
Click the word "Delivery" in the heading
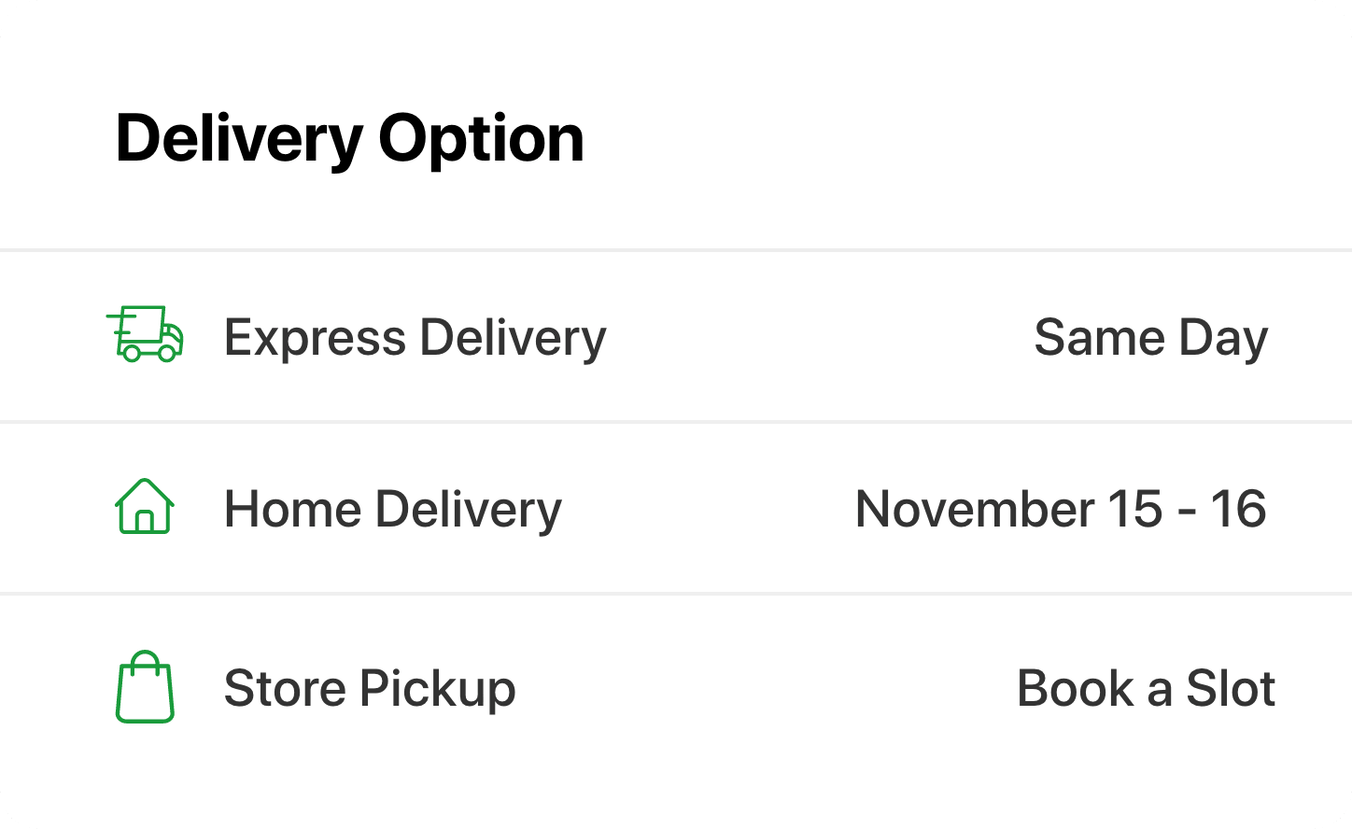238,138
